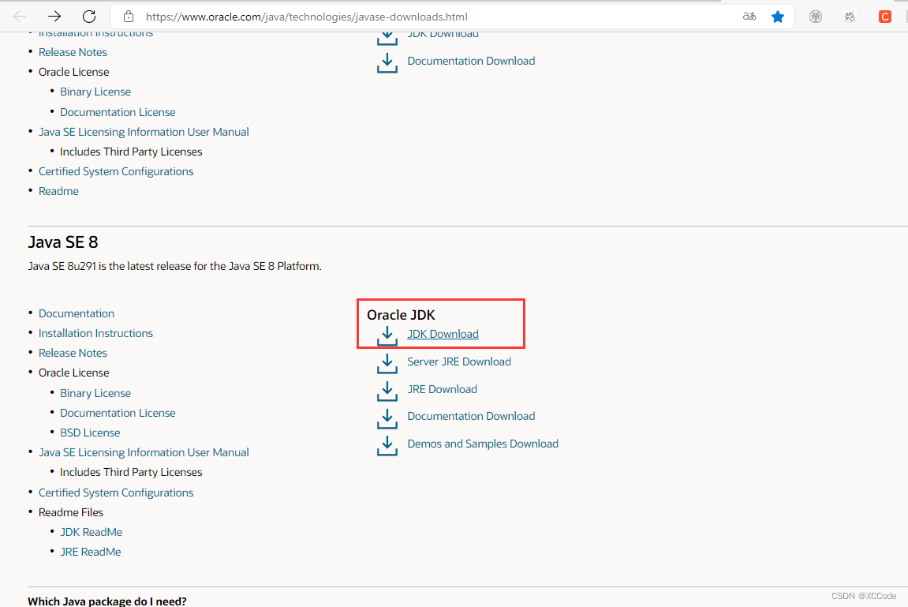Open the JRE Download link
Screen dimensions: 908x607
tap(442, 389)
